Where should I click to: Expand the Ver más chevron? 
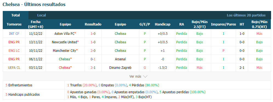point(145,76)
